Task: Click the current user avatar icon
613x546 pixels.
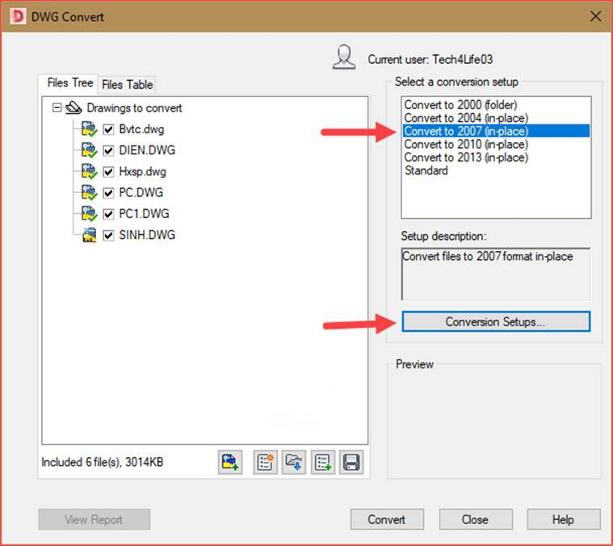Action: click(x=343, y=57)
